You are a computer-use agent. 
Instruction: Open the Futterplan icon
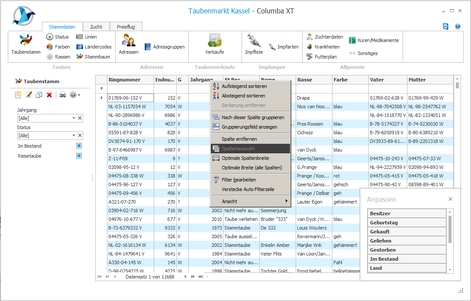[x=310, y=57]
